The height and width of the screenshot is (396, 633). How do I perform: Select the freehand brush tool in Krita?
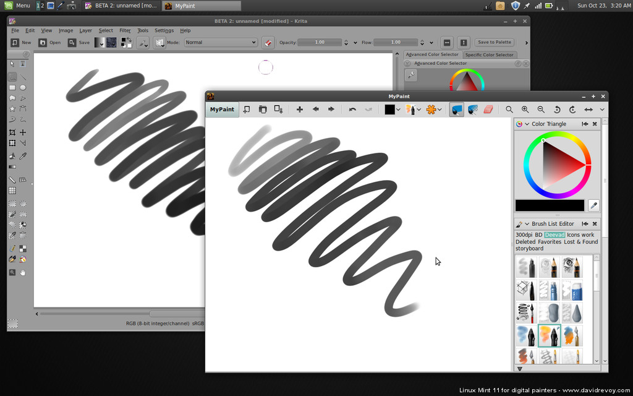click(x=12, y=77)
